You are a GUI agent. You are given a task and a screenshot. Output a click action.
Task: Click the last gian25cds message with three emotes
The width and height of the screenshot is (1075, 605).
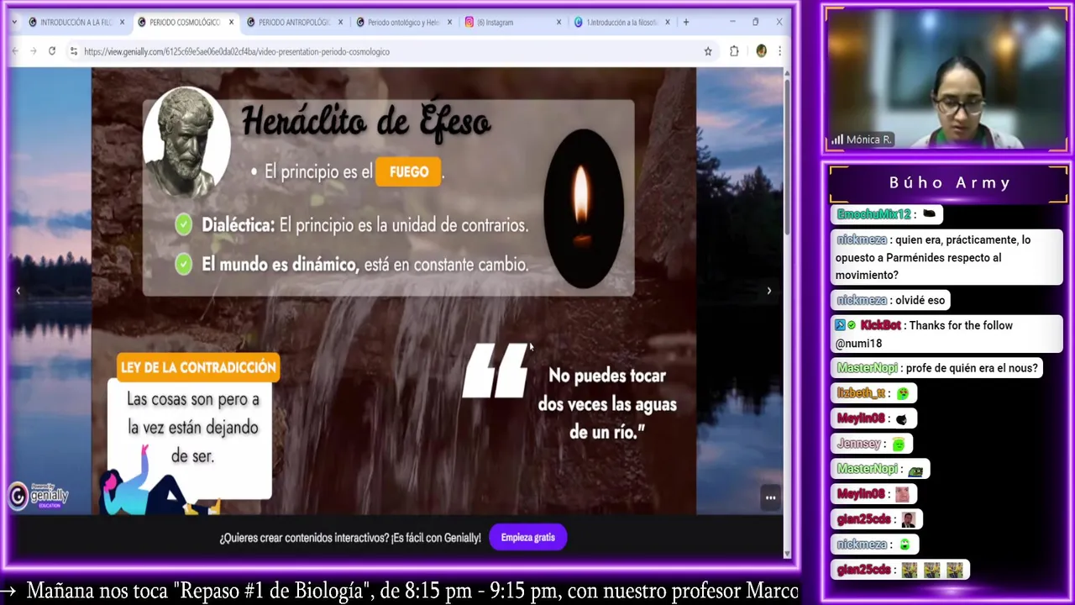(900, 570)
